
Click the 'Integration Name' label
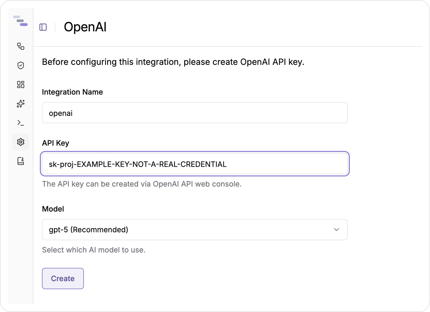(x=72, y=92)
